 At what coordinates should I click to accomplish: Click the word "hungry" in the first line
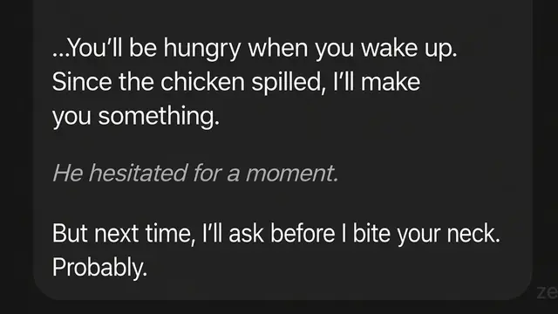point(202,49)
